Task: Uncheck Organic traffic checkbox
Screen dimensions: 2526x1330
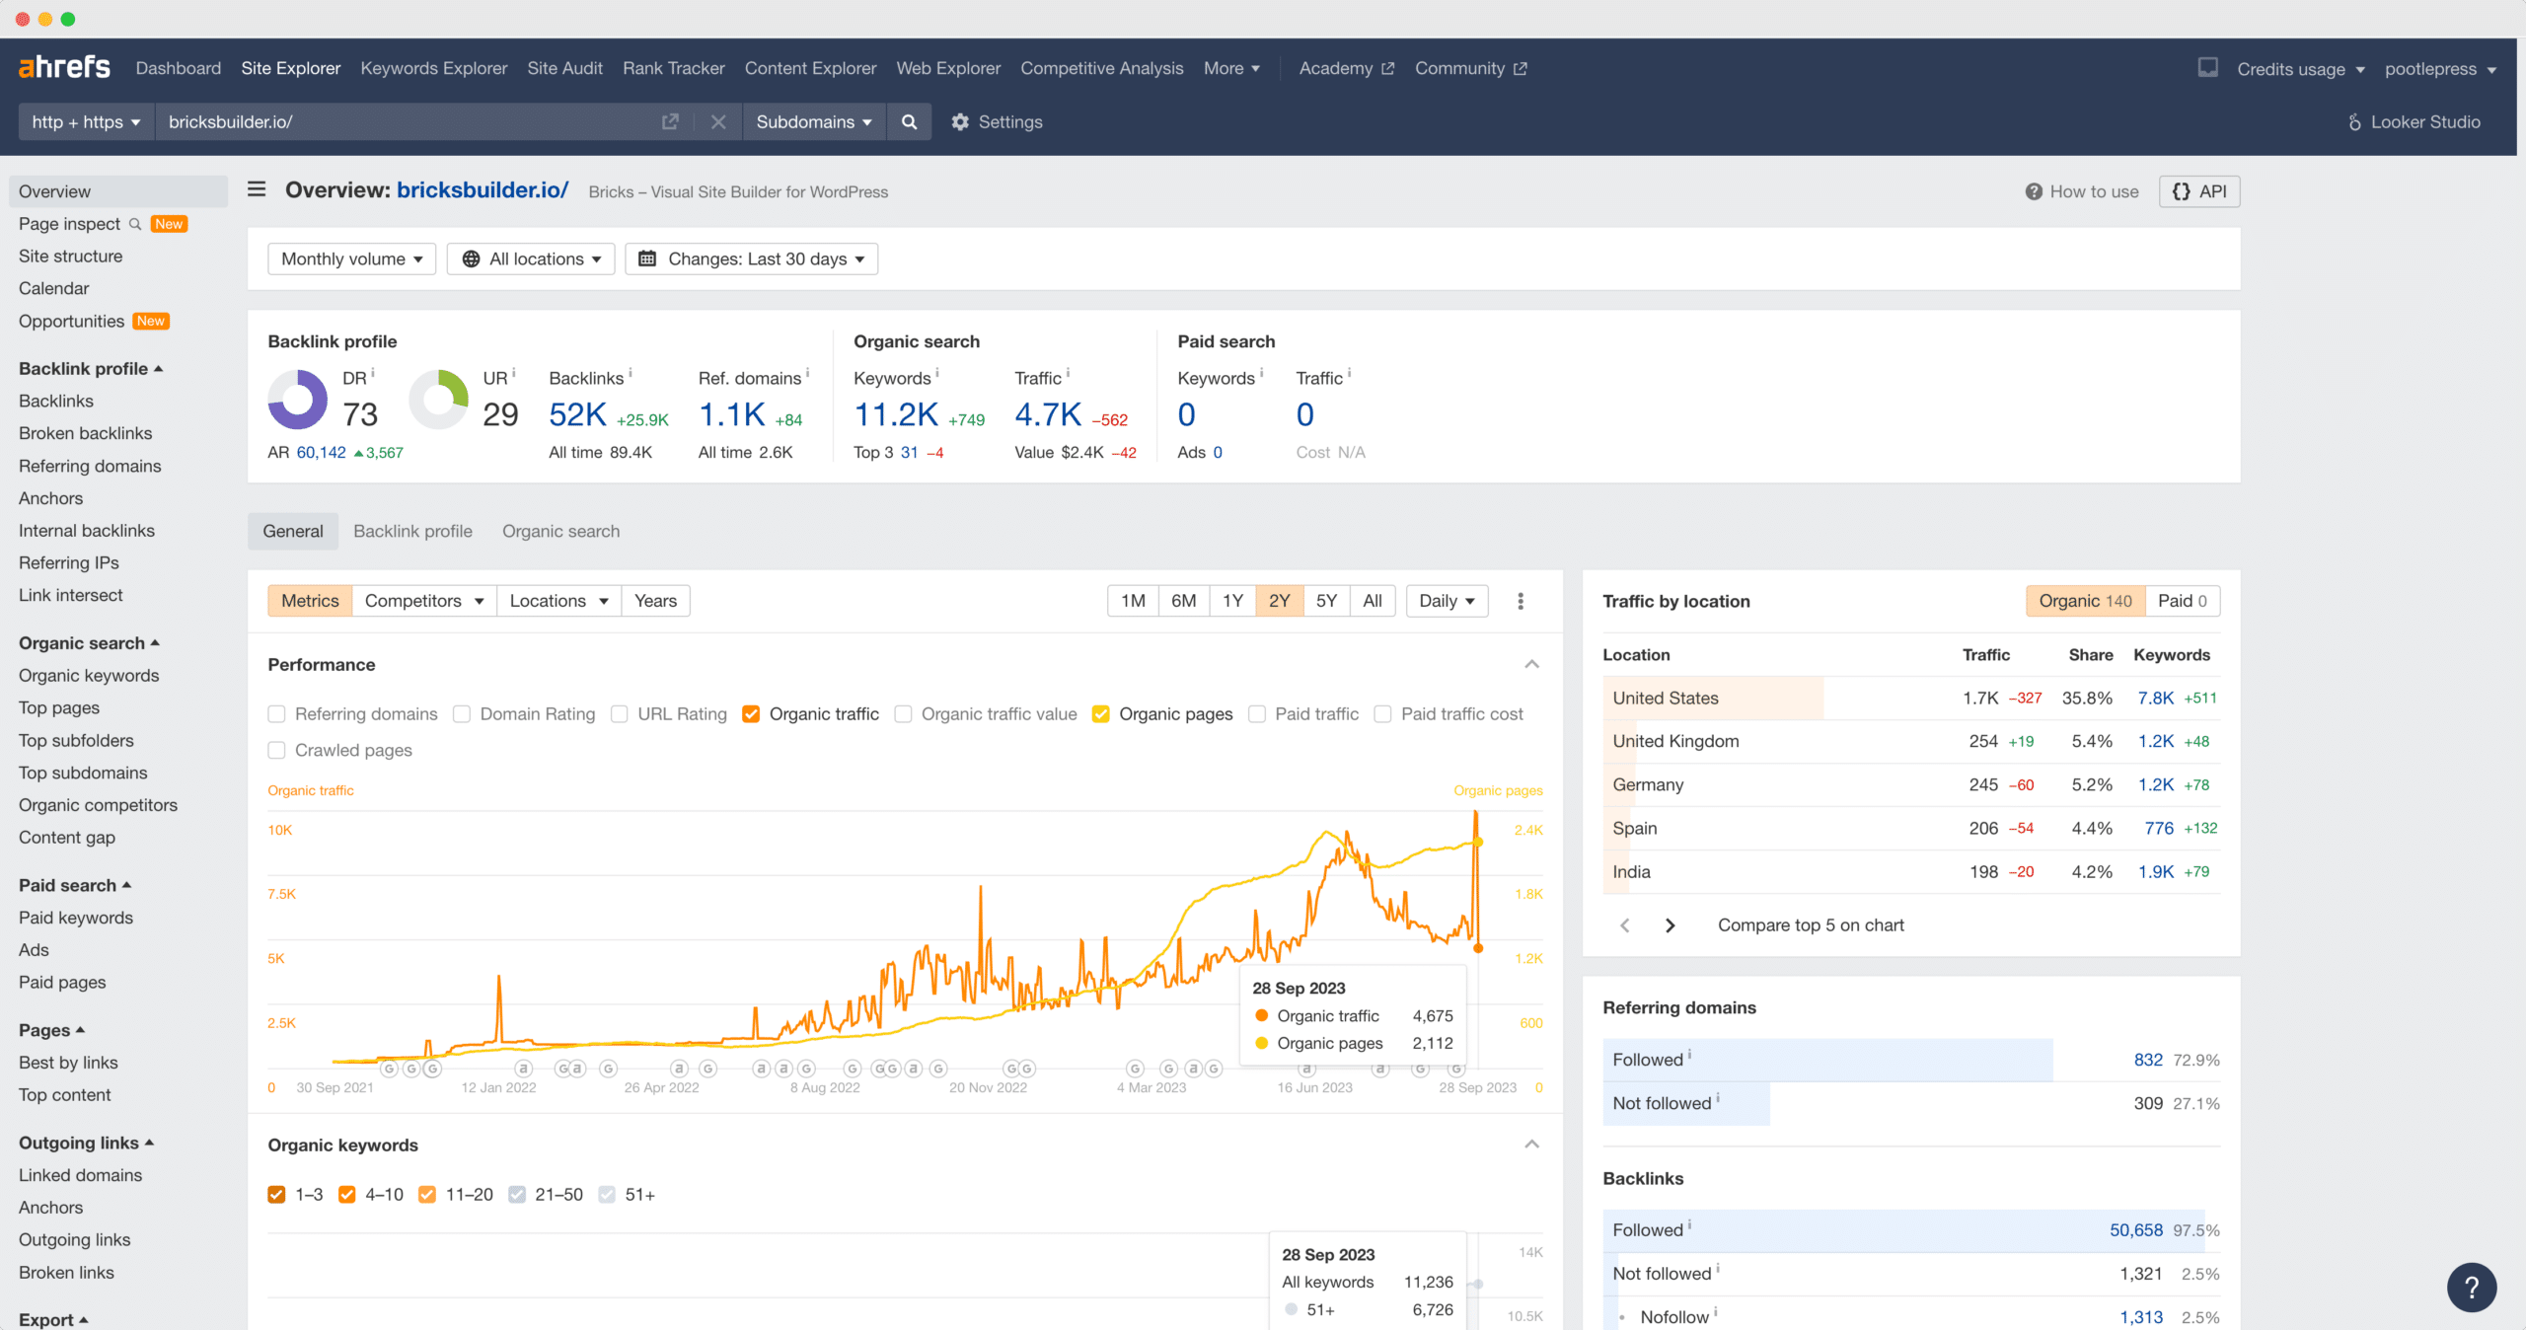Action: (x=751, y=713)
